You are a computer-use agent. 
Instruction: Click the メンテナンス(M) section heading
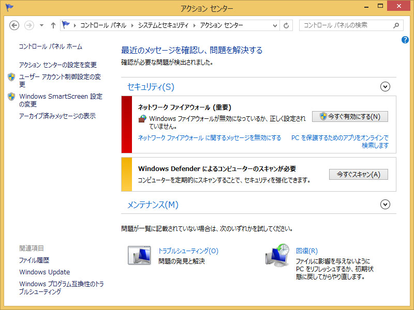point(153,205)
